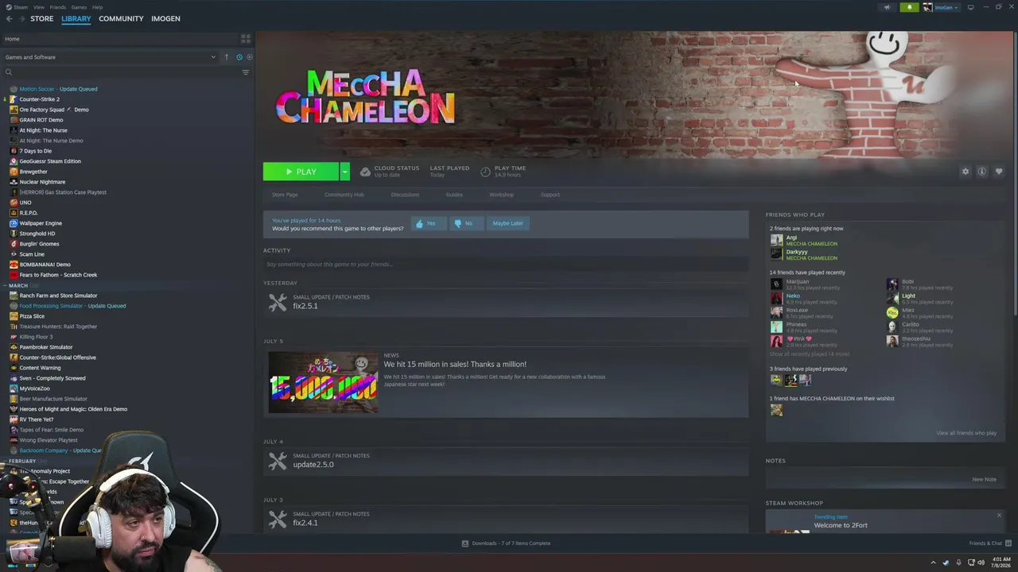The width and height of the screenshot is (1018, 572).
Task: Open the fix2.5.1 patch notes wrench icon
Action: (278, 302)
